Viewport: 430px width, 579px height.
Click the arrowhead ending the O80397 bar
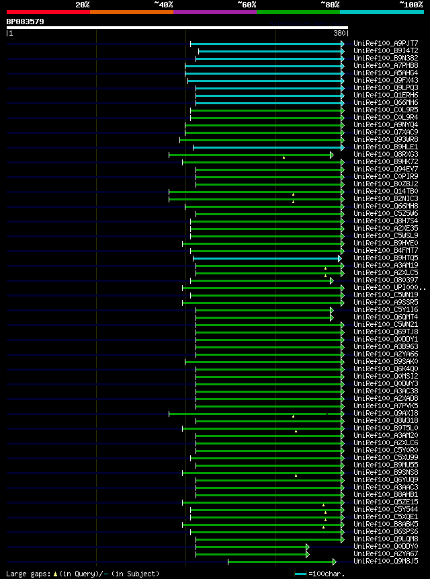pos(331,280)
